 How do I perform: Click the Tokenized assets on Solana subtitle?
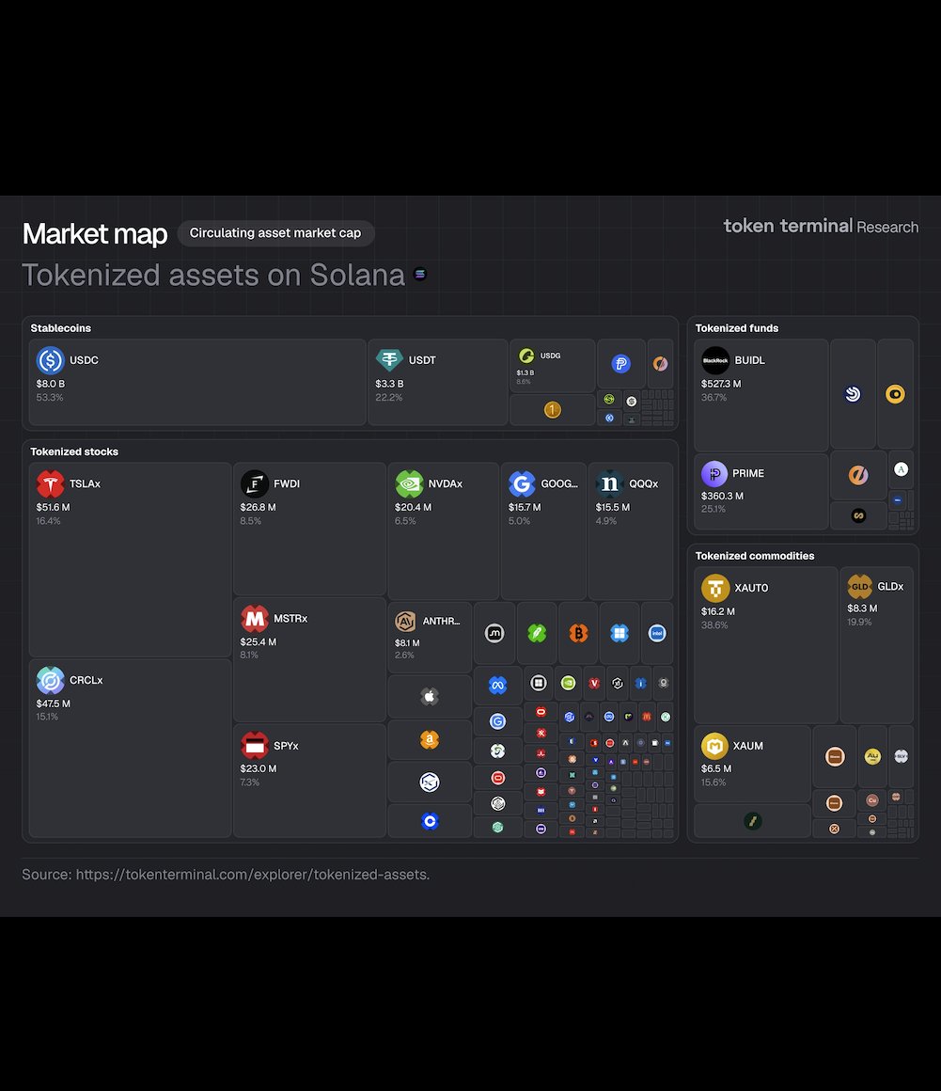point(213,275)
